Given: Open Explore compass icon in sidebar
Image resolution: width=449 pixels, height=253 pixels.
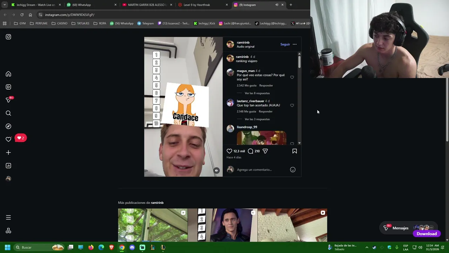Looking at the screenshot, I should [x=8, y=126].
